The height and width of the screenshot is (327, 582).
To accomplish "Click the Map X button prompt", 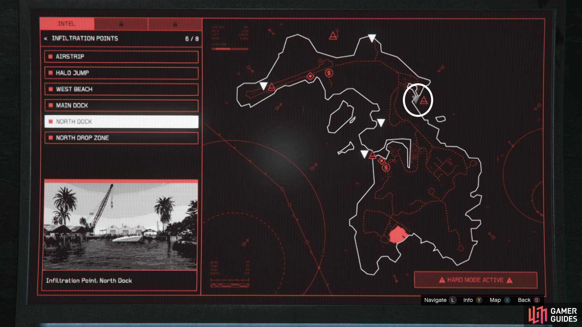I will point(500,300).
